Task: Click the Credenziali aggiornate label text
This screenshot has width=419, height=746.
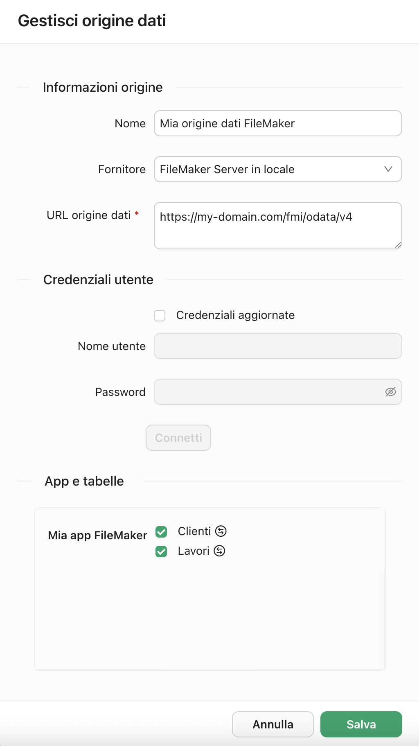Action: pos(235,315)
